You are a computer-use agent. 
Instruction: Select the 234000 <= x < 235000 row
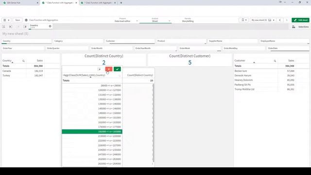[x=92, y=150]
